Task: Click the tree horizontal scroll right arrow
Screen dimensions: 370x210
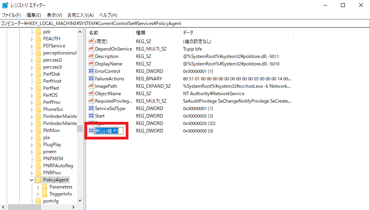Action: pos(73,207)
